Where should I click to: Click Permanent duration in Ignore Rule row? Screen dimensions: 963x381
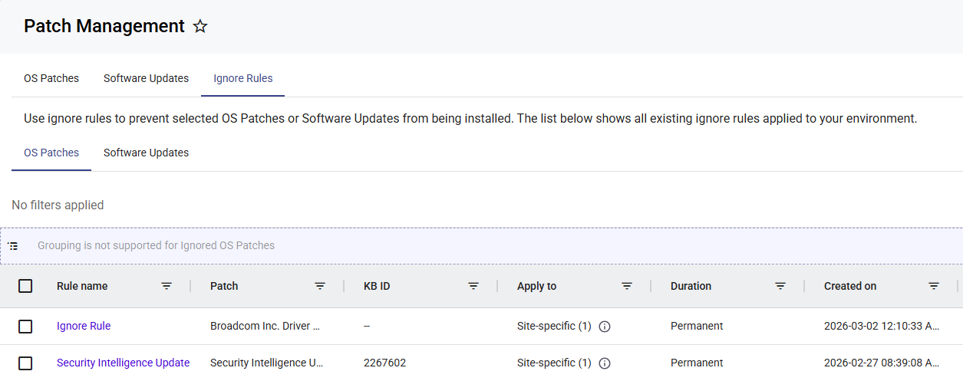click(697, 326)
